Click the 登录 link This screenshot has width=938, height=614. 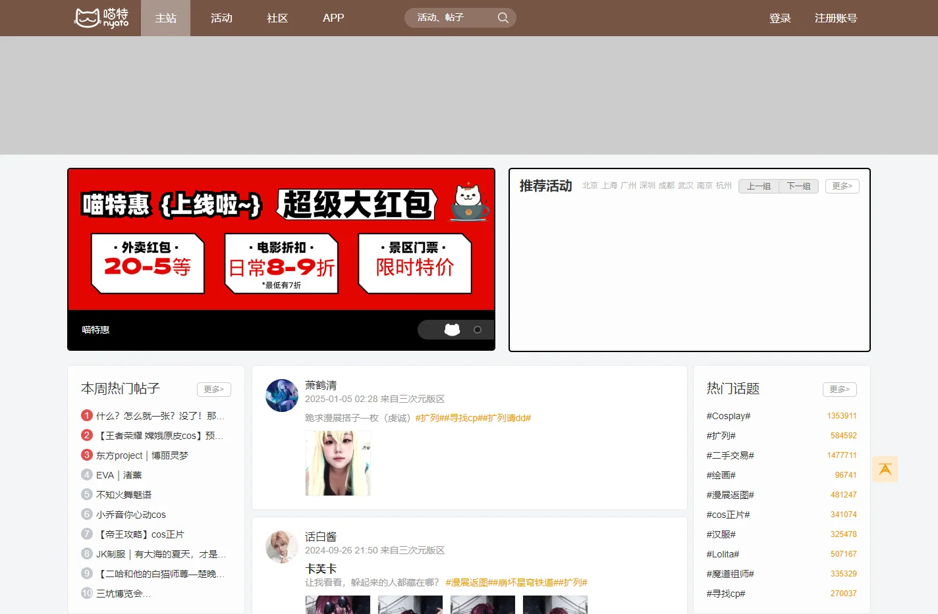click(780, 18)
